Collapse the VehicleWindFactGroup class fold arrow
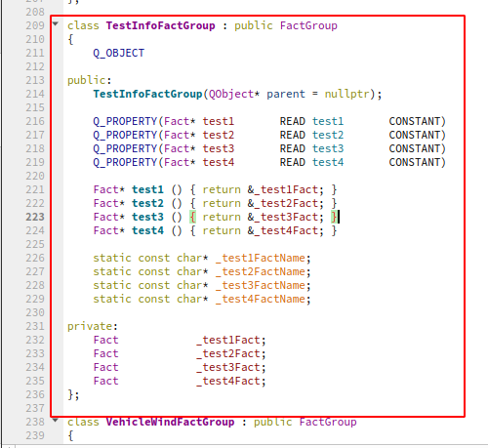This screenshot has width=488, height=448. 56,420
